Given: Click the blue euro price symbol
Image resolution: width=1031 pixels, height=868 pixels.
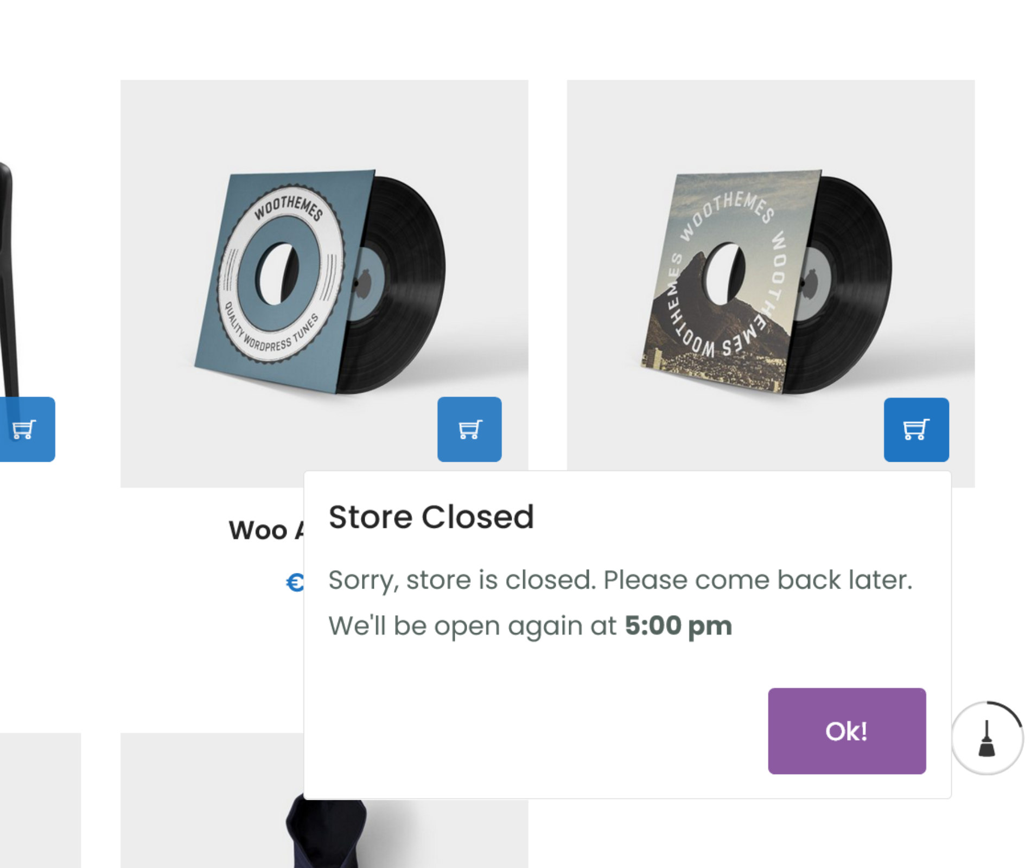Looking at the screenshot, I should pos(295,583).
